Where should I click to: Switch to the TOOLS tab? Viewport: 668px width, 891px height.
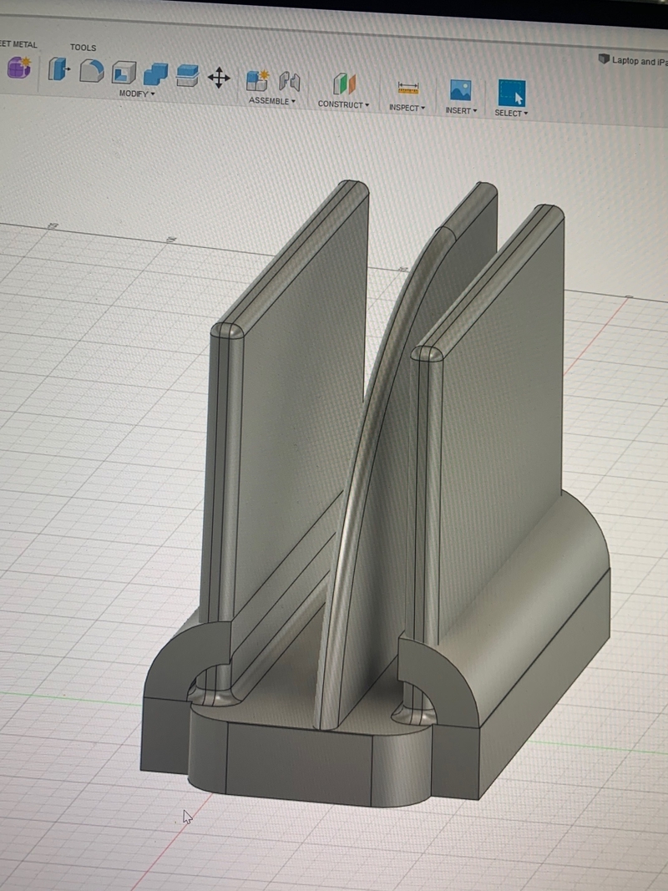pos(83,47)
